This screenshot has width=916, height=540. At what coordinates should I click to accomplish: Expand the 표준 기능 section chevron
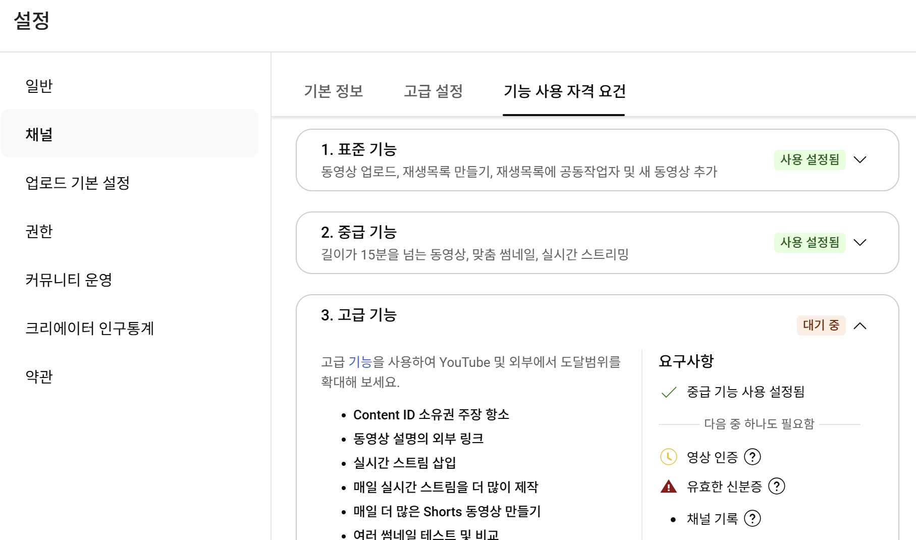(x=860, y=159)
